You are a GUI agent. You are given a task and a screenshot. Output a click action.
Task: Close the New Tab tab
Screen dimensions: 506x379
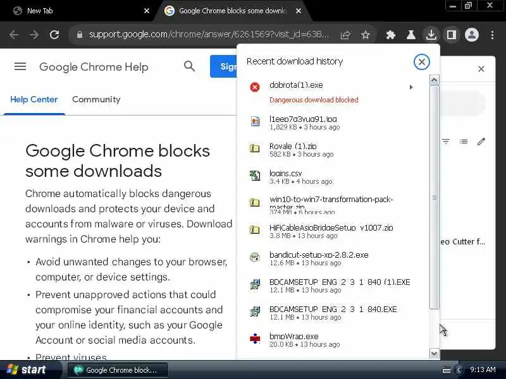tap(147, 11)
